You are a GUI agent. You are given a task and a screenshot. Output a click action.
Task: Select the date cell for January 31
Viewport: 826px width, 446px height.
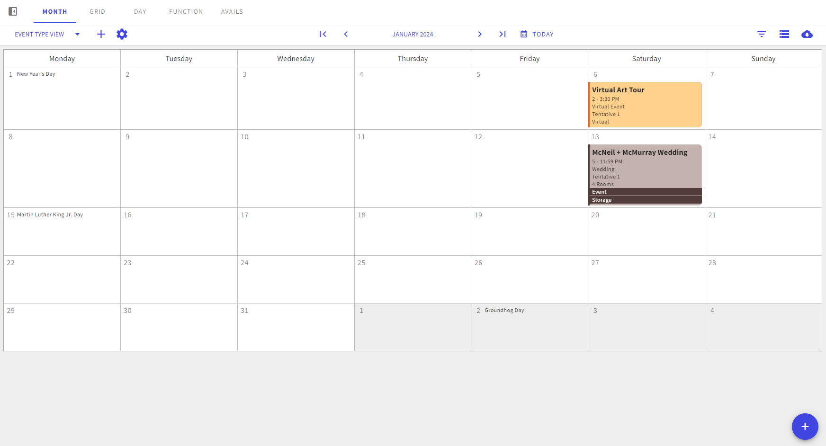(296, 327)
